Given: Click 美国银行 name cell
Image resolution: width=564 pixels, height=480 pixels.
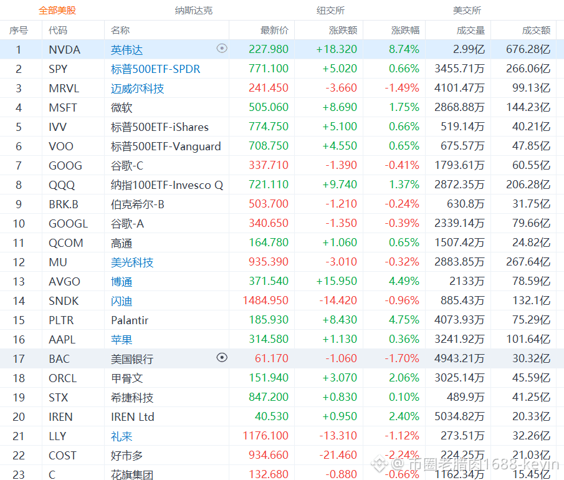Looking at the screenshot, I should tap(132, 358).
